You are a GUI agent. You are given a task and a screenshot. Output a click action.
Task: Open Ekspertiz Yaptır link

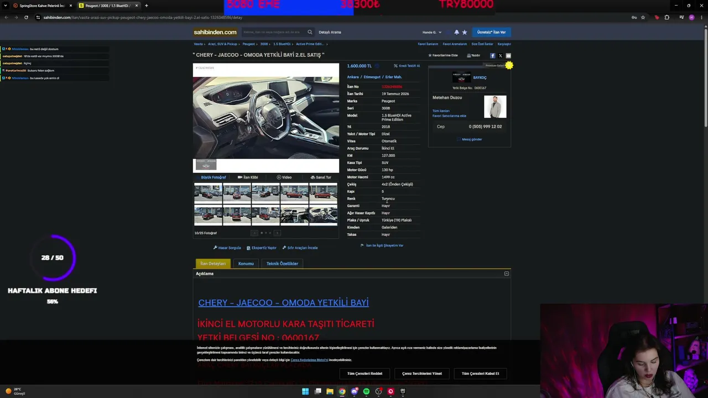pyautogui.click(x=262, y=248)
